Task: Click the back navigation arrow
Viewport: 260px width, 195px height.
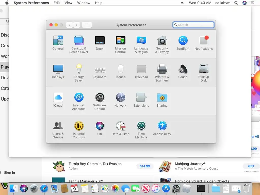Action: [x=70, y=25]
